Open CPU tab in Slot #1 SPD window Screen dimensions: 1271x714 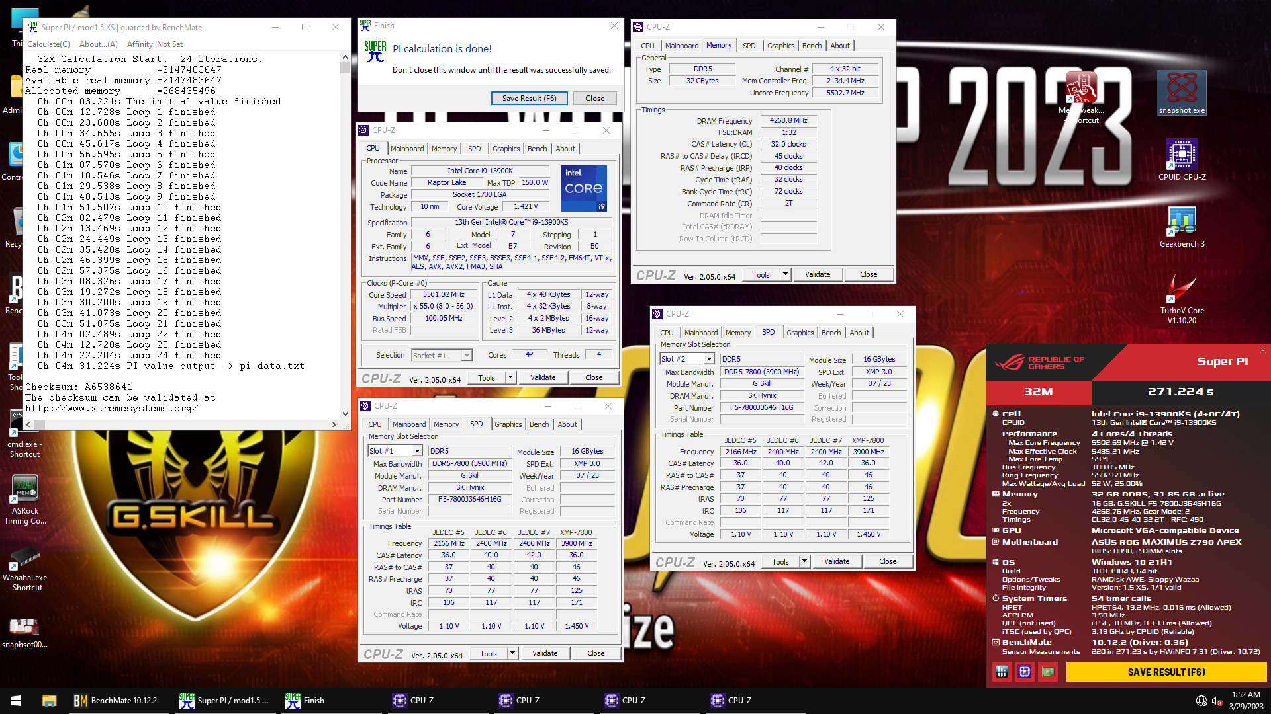[x=375, y=424]
